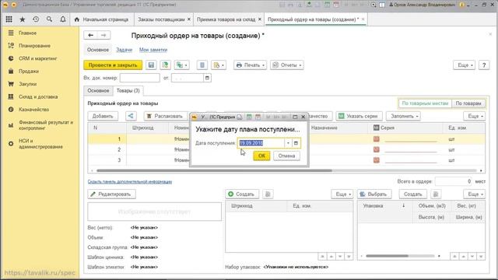The width and height of the screenshot is (498, 280).
Task: Navigate forward with the right arrow button
Action: (x=103, y=35)
